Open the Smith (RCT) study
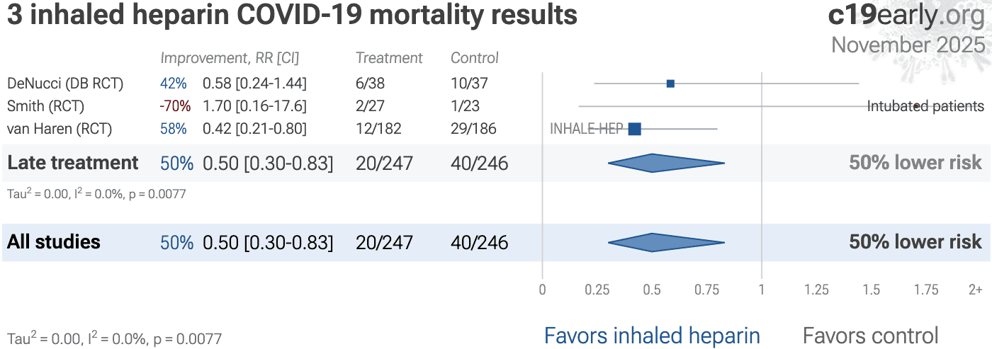Image resolution: width=992 pixels, height=349 pixels. click(45, 106)
